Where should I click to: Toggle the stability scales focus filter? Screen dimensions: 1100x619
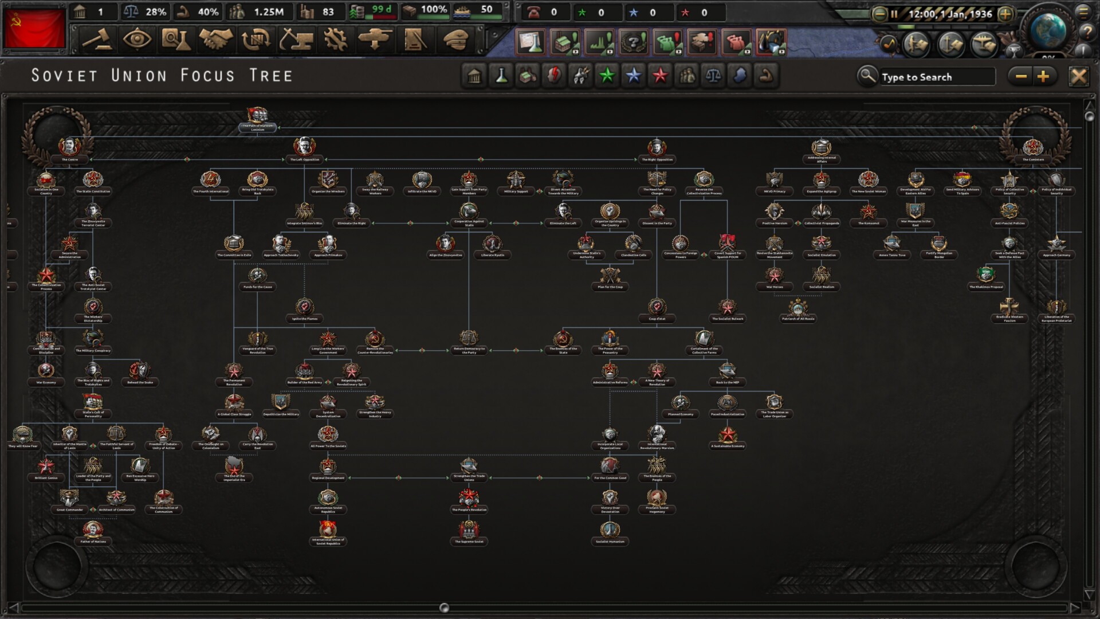coord(713,76)
